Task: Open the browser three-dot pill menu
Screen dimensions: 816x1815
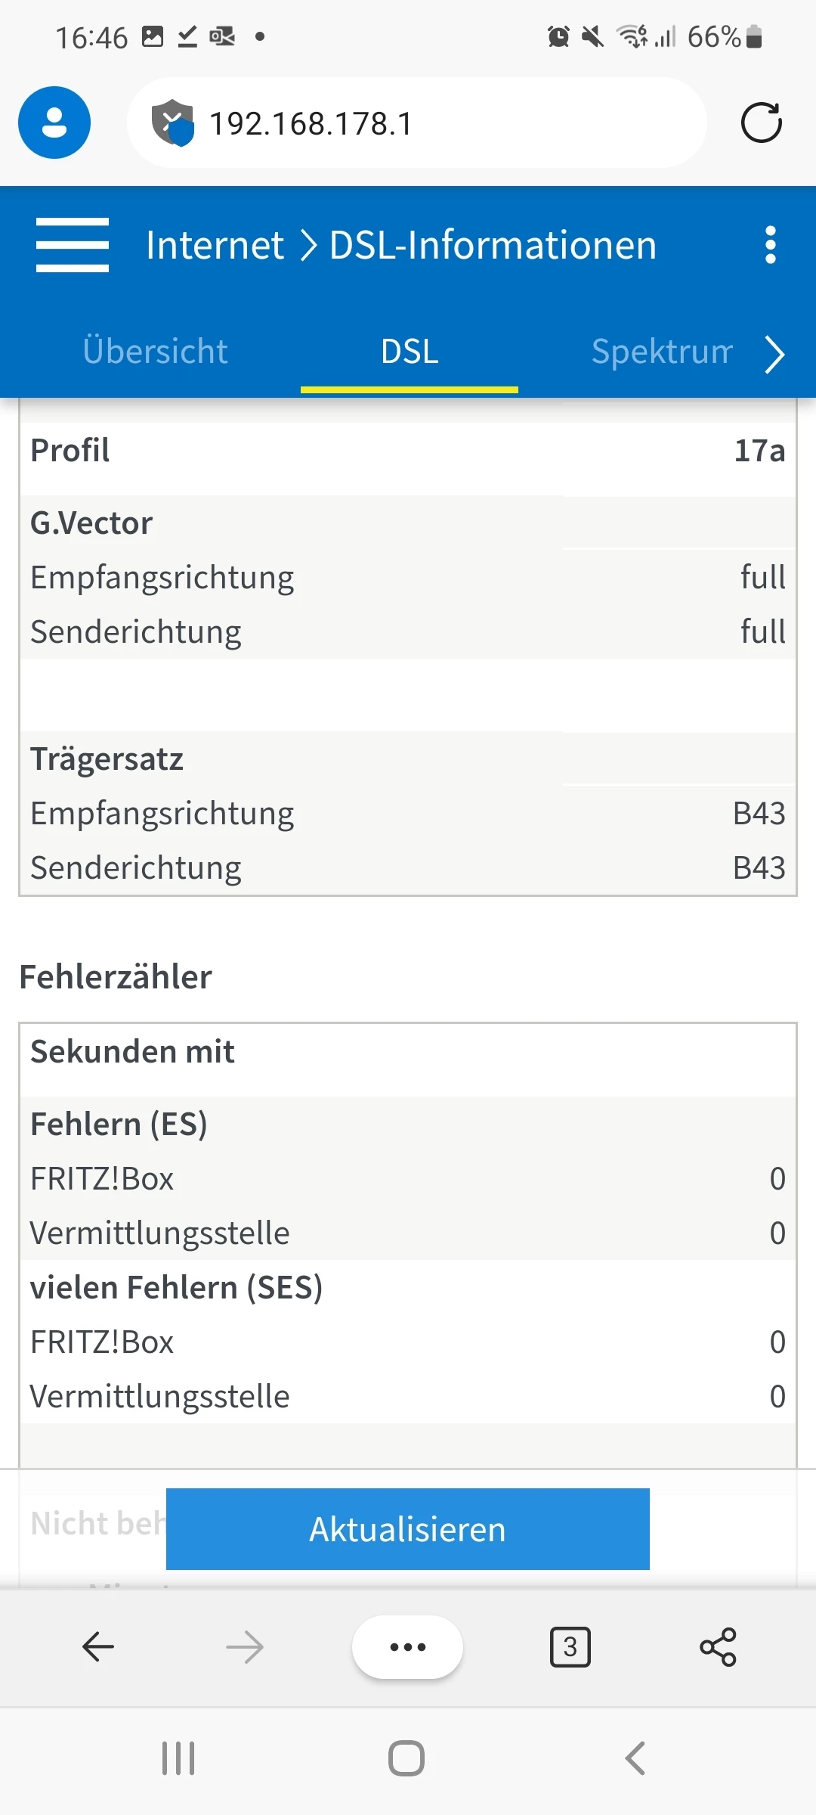Action: pos(407,1646)
